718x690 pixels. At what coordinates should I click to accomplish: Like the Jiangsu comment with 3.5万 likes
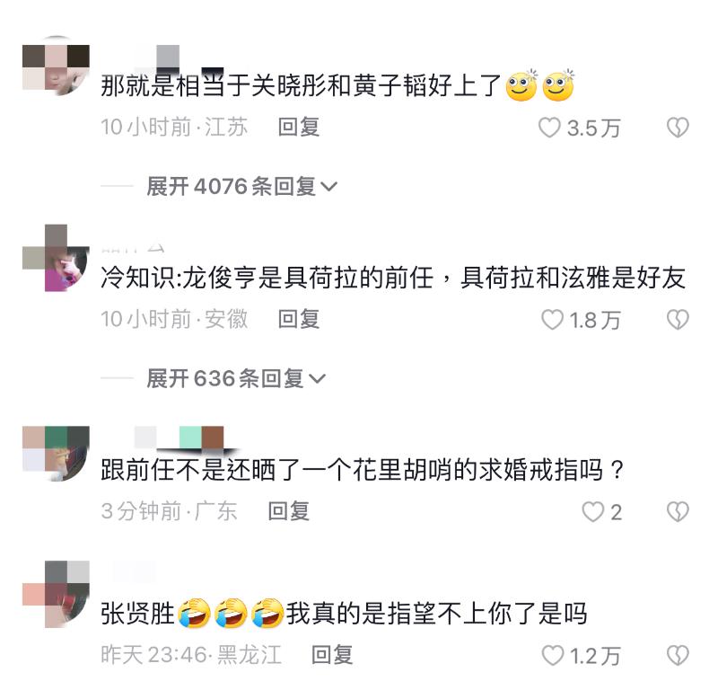tap(549, 128)
